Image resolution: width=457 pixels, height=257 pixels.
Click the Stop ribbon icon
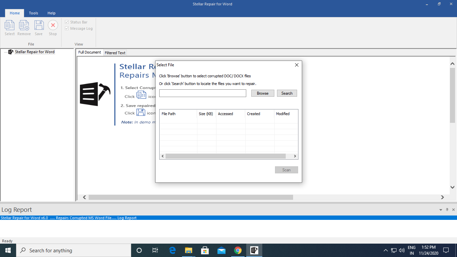point(53,28)
